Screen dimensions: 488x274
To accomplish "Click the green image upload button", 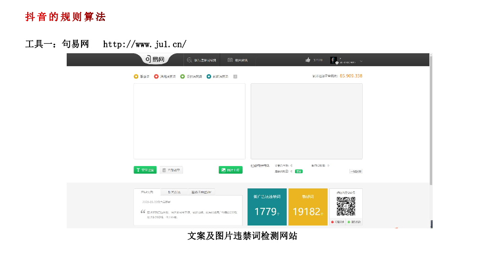I will [231, 170].
